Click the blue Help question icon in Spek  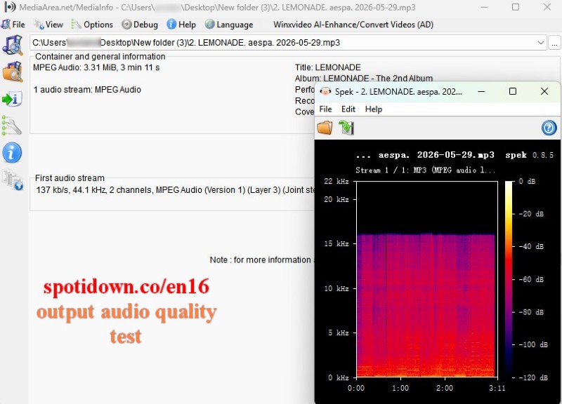click(549, 128)
